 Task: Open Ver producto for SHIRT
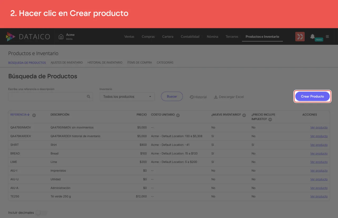[319, 145]
